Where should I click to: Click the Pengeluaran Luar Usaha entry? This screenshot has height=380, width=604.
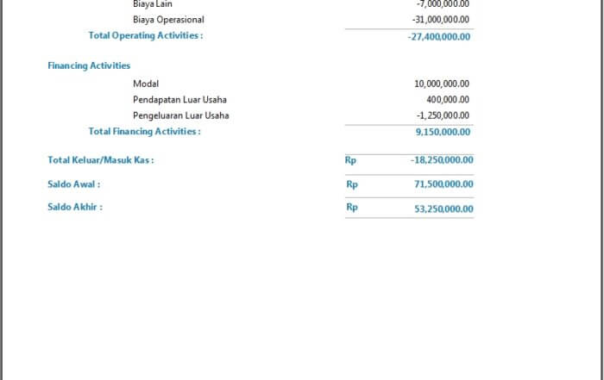click(x=181, y=115)
